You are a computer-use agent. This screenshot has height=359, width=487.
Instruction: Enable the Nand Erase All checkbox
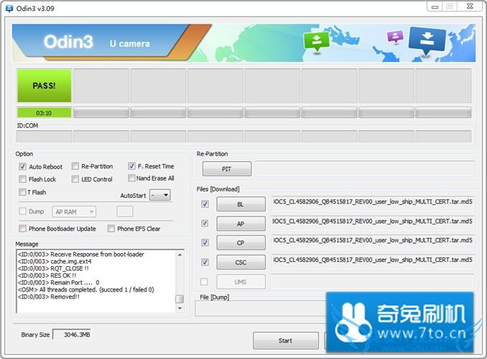point(131,178)
